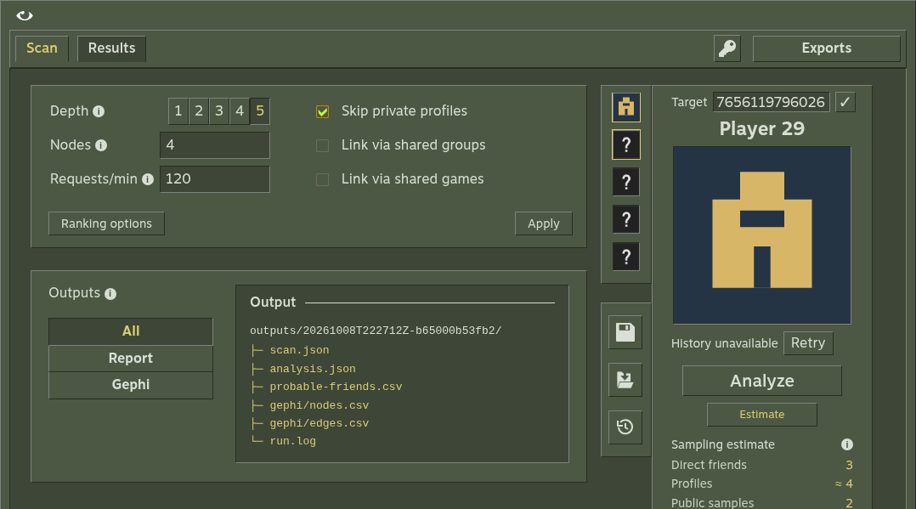Viewport: 916px width, 509px height.
Task: Click Retry for history
Action: [x=808, y=343]
